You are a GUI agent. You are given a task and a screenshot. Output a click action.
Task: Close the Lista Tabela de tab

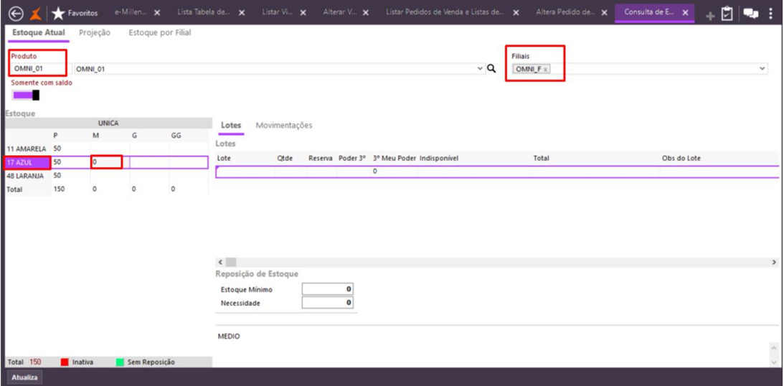pyautogui.click(x=242, y=13)
